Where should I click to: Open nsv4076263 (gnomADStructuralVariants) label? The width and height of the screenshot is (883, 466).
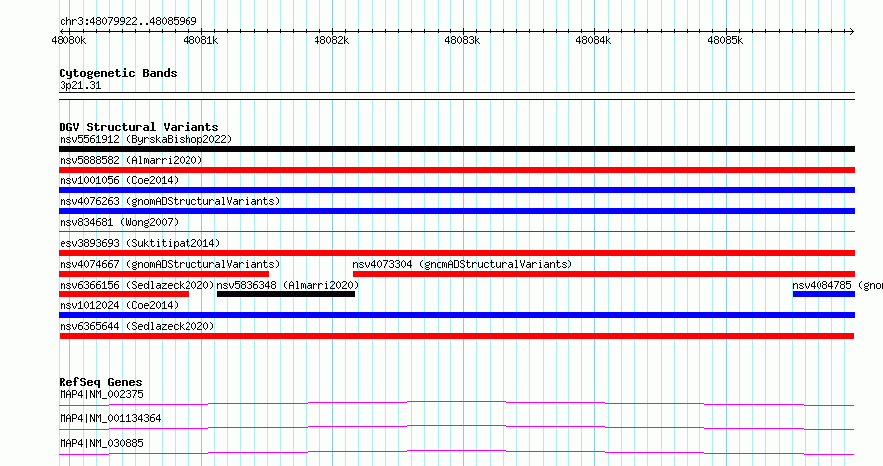pyautogui.click(x=170, y=201)
